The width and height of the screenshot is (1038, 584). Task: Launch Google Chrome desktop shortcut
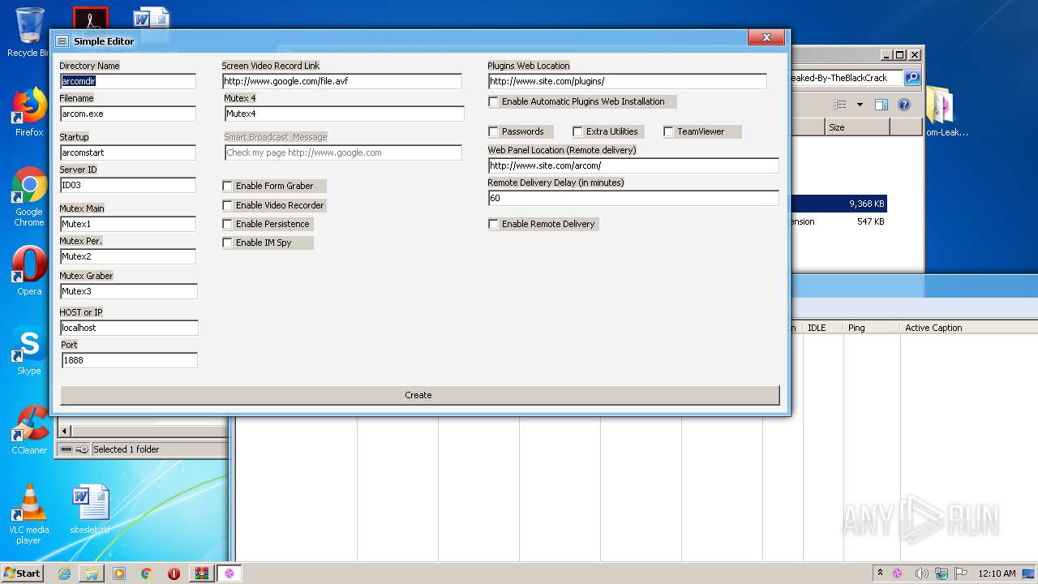click(x=29, y=197)
